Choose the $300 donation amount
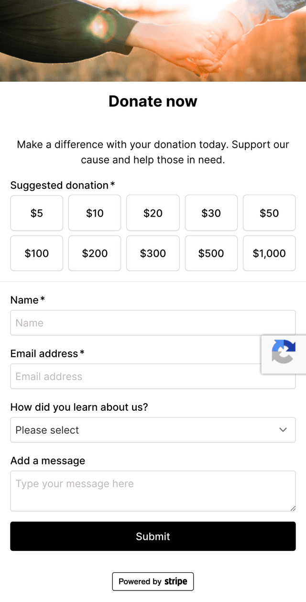This screenshot has width=306, height=602. click(153, 253)
